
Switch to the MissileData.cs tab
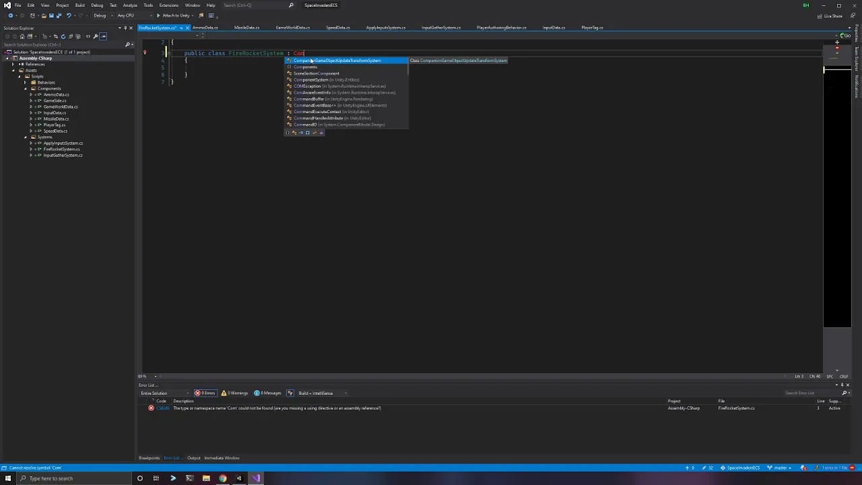pos(246,28)
